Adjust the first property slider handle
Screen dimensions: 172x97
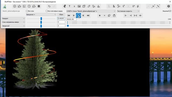pyautogui.click(x=41, y=19)
